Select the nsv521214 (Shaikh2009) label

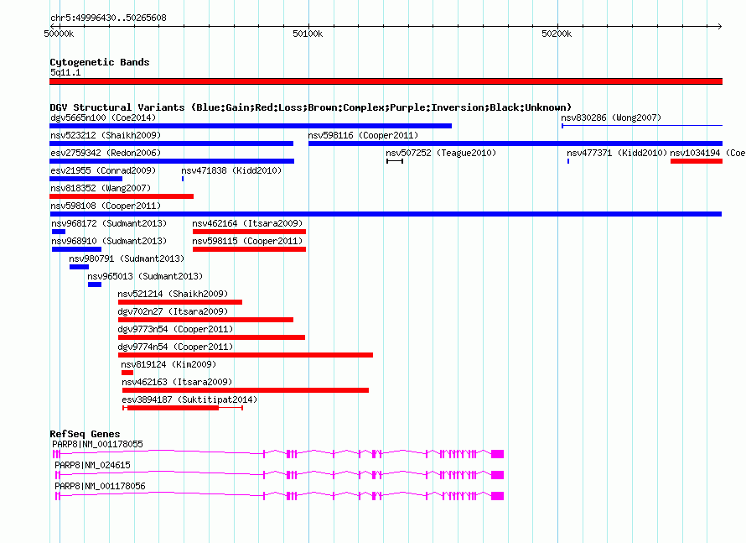[x=173, y=294]
